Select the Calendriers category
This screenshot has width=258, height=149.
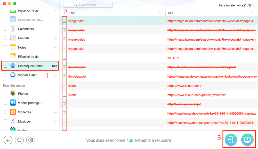pos(30,29)
